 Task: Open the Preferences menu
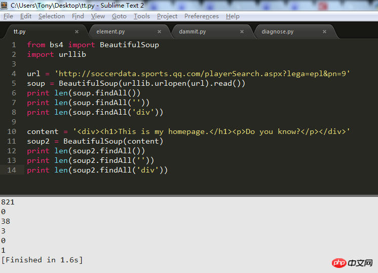coord(202,16)
